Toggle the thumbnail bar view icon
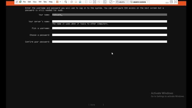 point(90,2)
